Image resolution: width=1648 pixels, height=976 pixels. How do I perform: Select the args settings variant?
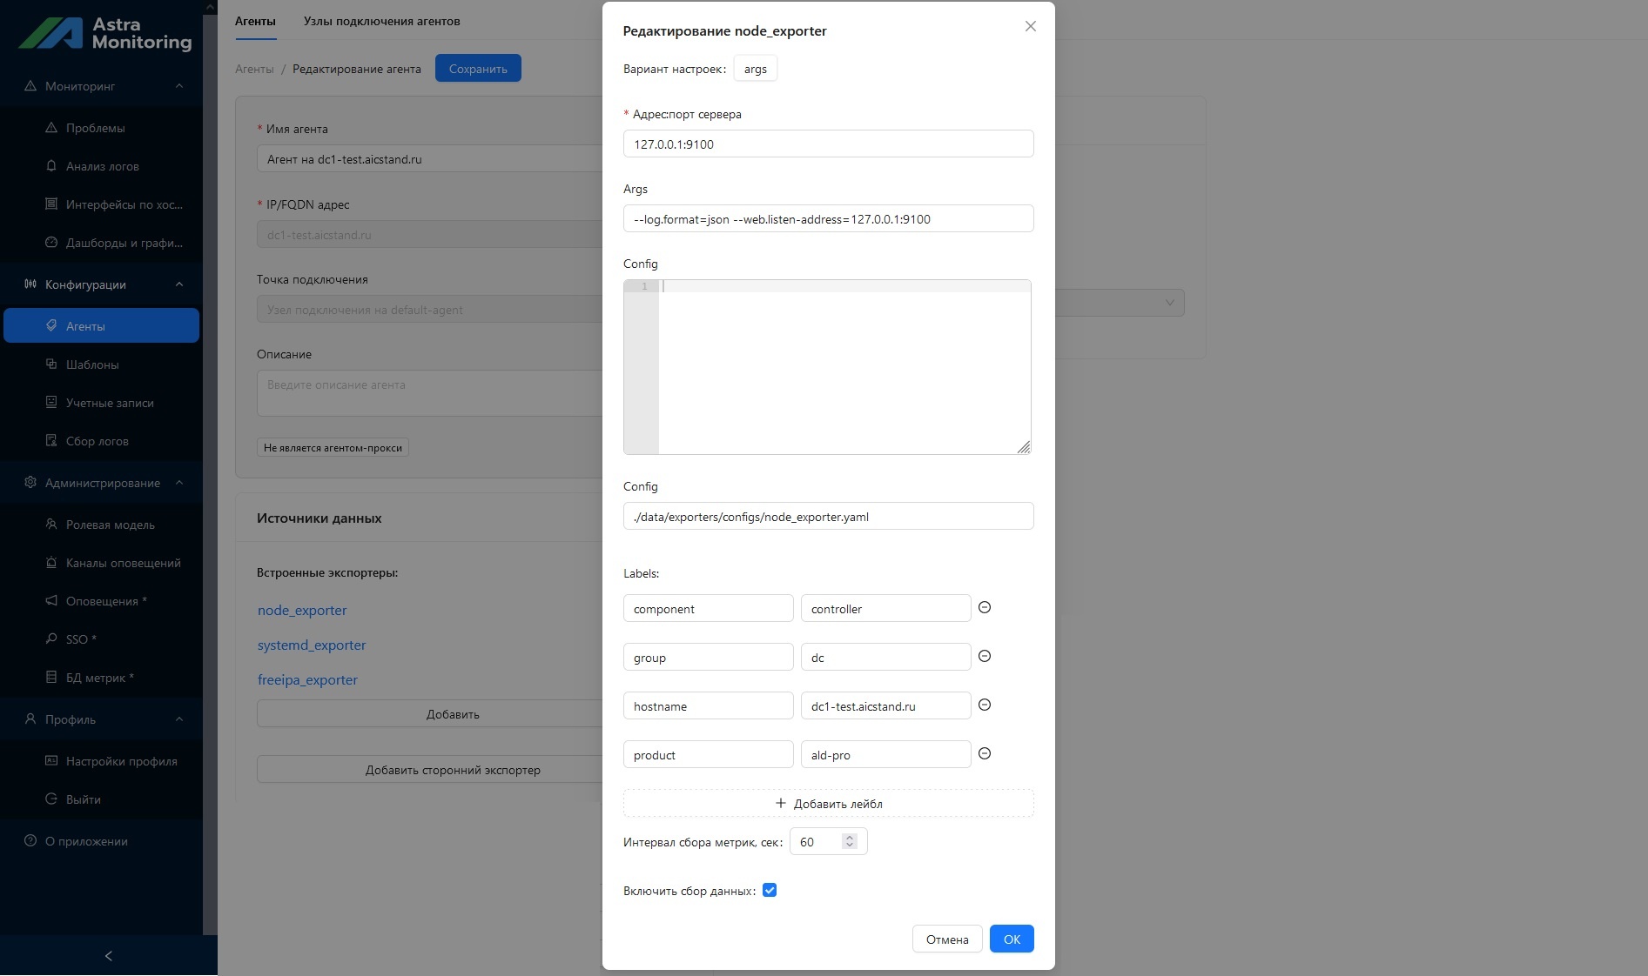756,69
